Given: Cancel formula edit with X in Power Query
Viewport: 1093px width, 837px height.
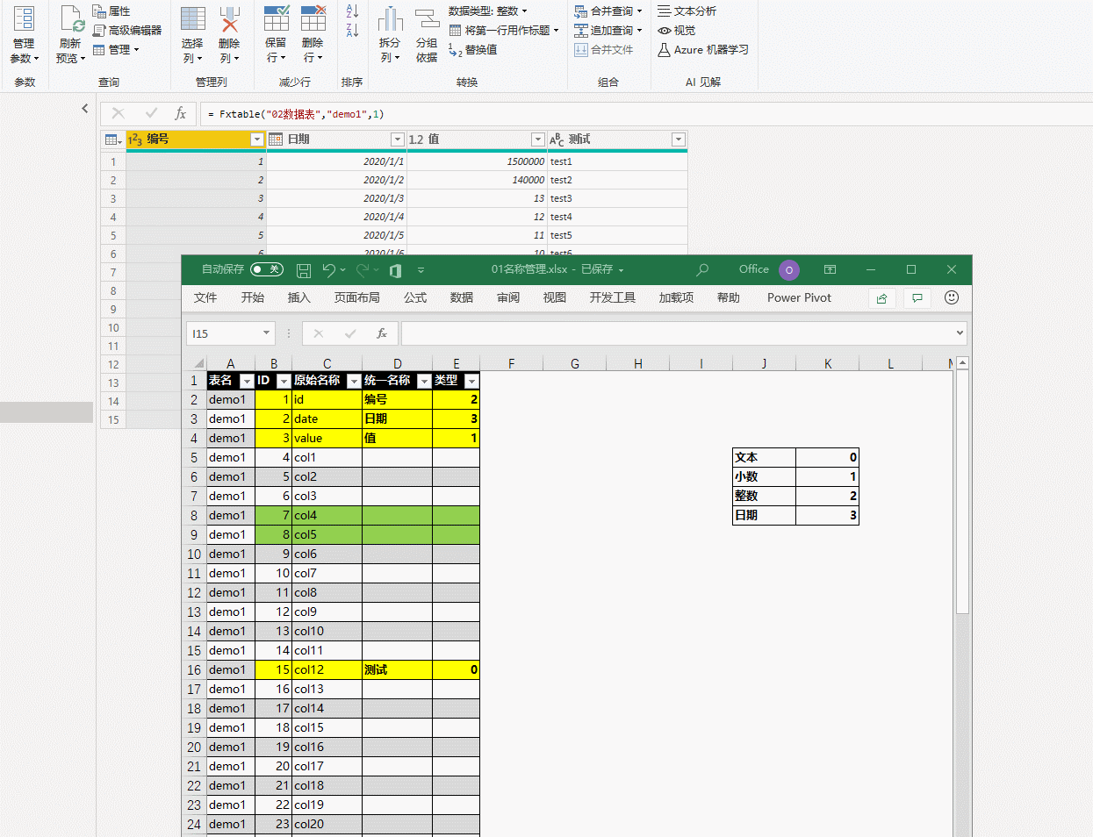Looking at the screenshot, I should click(x=119, y=114).
